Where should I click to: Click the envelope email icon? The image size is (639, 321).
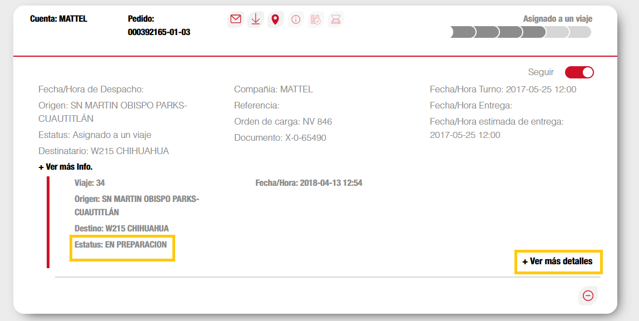click(x=236, y=19)
